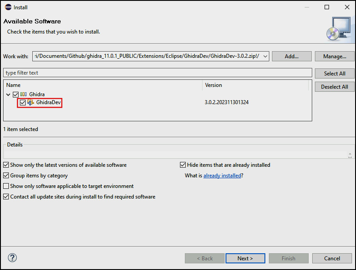Click the Cancel button
This screenshot has width=356, height=270.
[x=332, y=259]
